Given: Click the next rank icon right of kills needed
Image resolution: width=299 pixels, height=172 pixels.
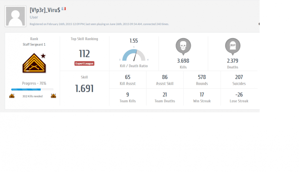Looking at the screenshot, I should pos(53,96).
